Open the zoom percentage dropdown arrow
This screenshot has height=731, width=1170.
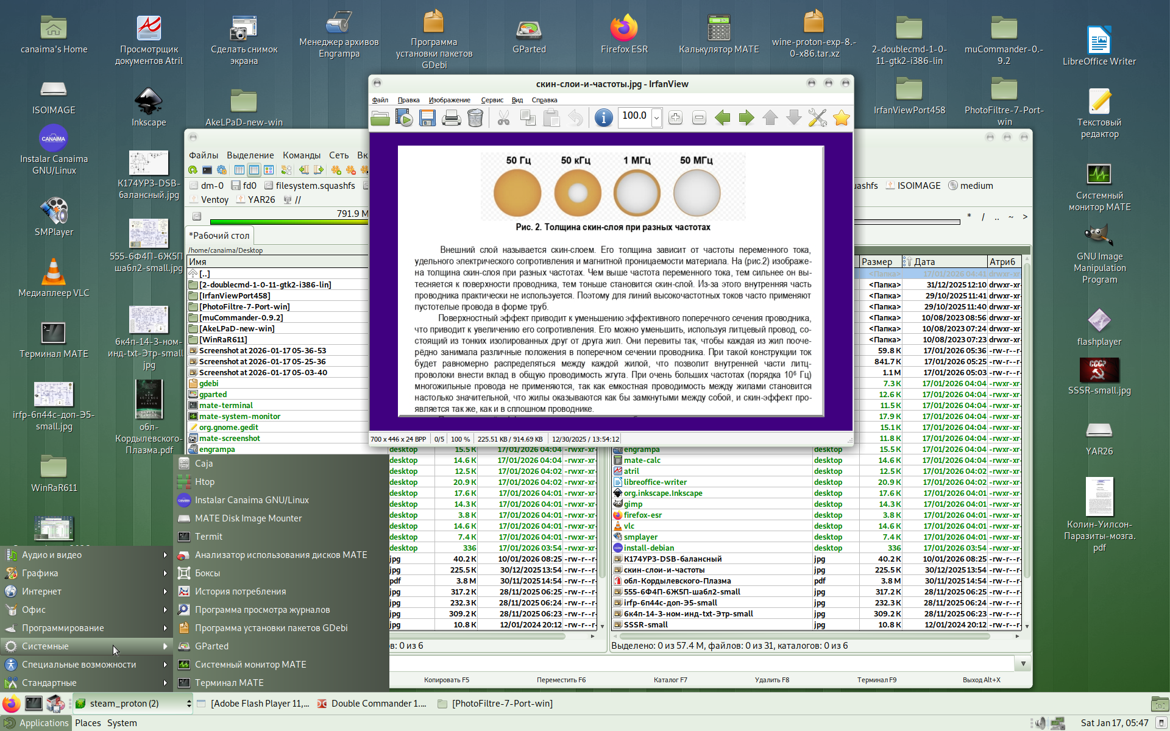pyautogui.click(x=656, y=118)
